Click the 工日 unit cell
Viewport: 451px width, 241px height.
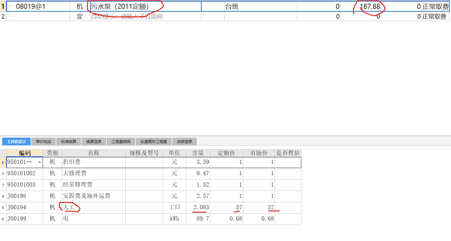[174, 208]
